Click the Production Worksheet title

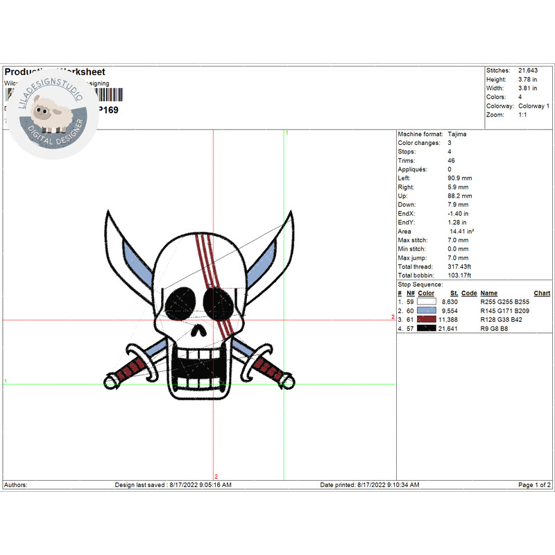[x=55, y=72]
